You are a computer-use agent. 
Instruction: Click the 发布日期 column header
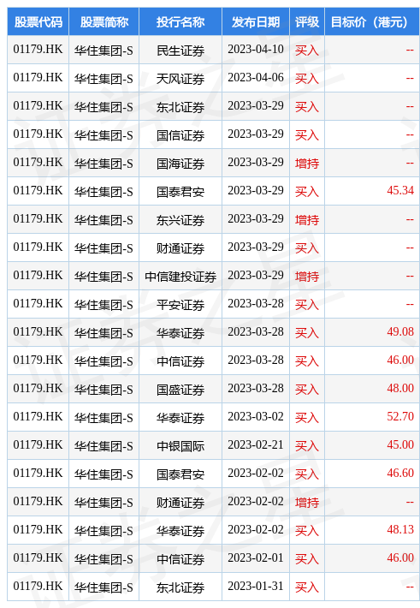point(256,21)
